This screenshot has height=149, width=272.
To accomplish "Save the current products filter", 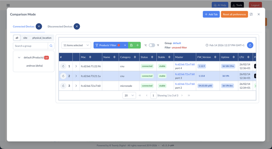I will 131,45.
